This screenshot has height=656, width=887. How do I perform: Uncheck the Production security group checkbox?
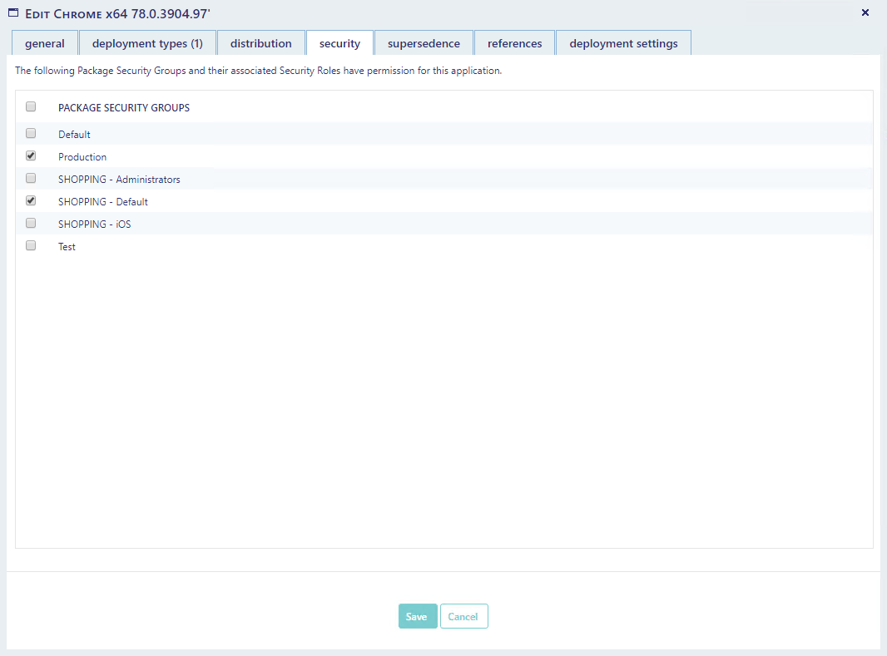(31, 155)
